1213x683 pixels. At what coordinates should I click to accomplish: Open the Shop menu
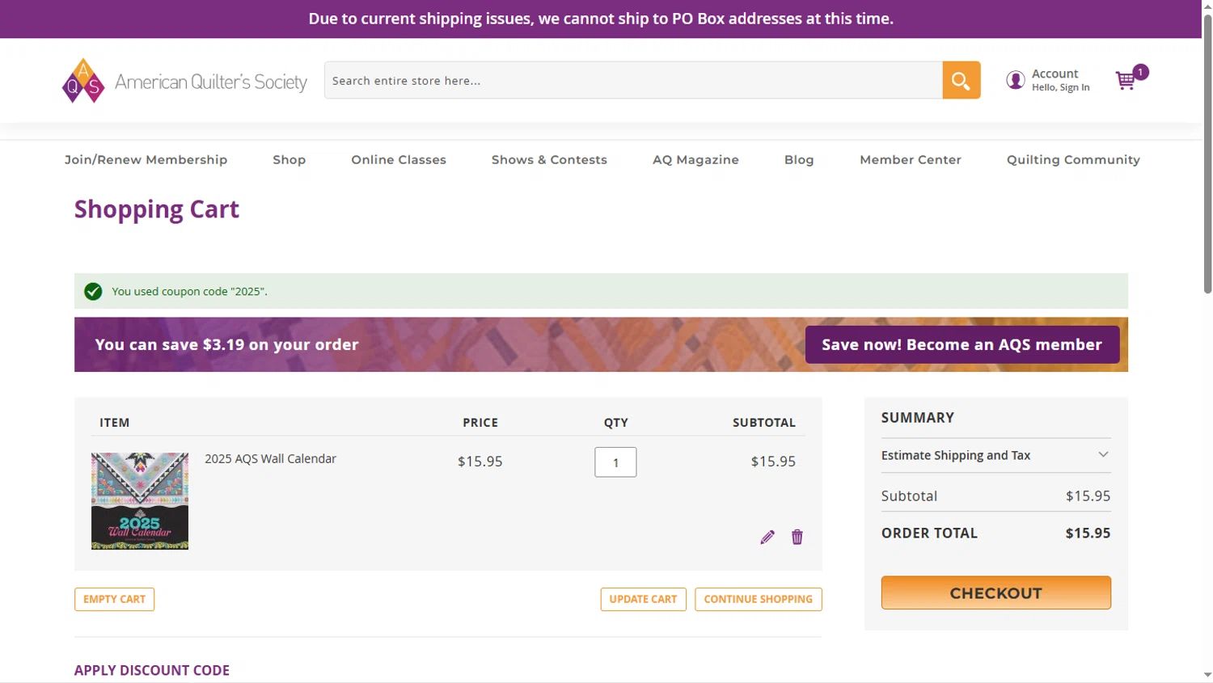pyautogui.click(x=289, y=160)
